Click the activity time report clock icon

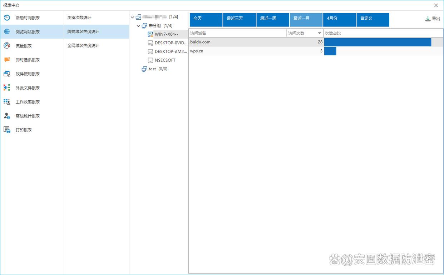point(7,17)
